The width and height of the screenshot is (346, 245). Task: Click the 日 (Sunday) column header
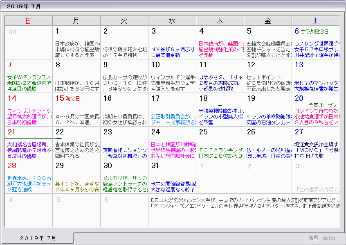point(28,21)
